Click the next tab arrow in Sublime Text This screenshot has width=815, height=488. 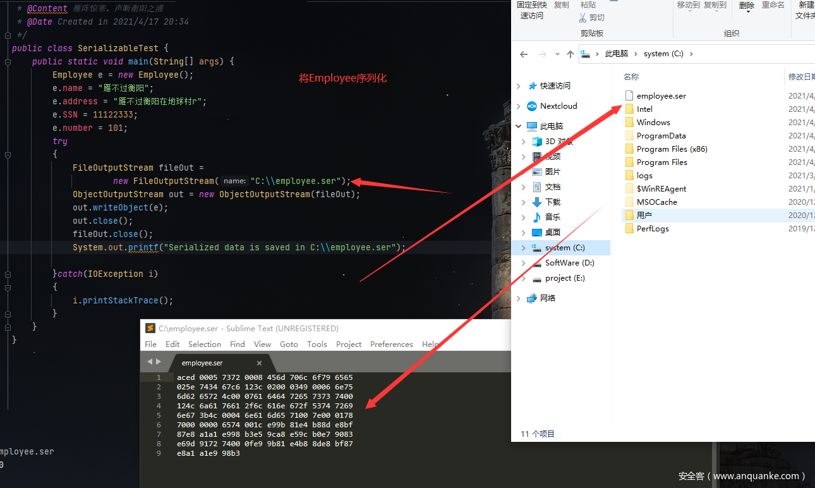(x=159, y=362)
